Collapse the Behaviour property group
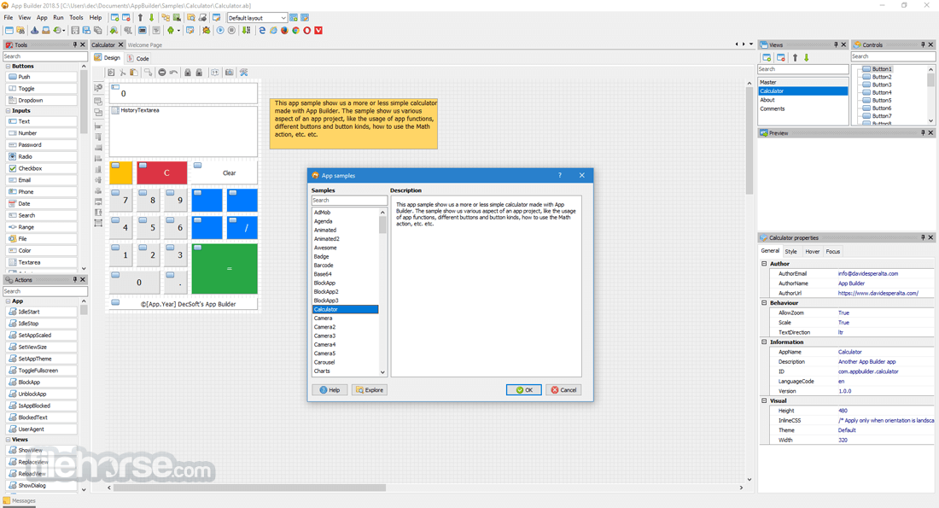939x508 pixels. (x=764, y=303)
